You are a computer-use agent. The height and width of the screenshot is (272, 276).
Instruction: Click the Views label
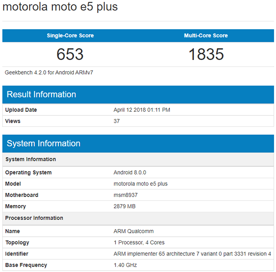click(x=13, y=121)
